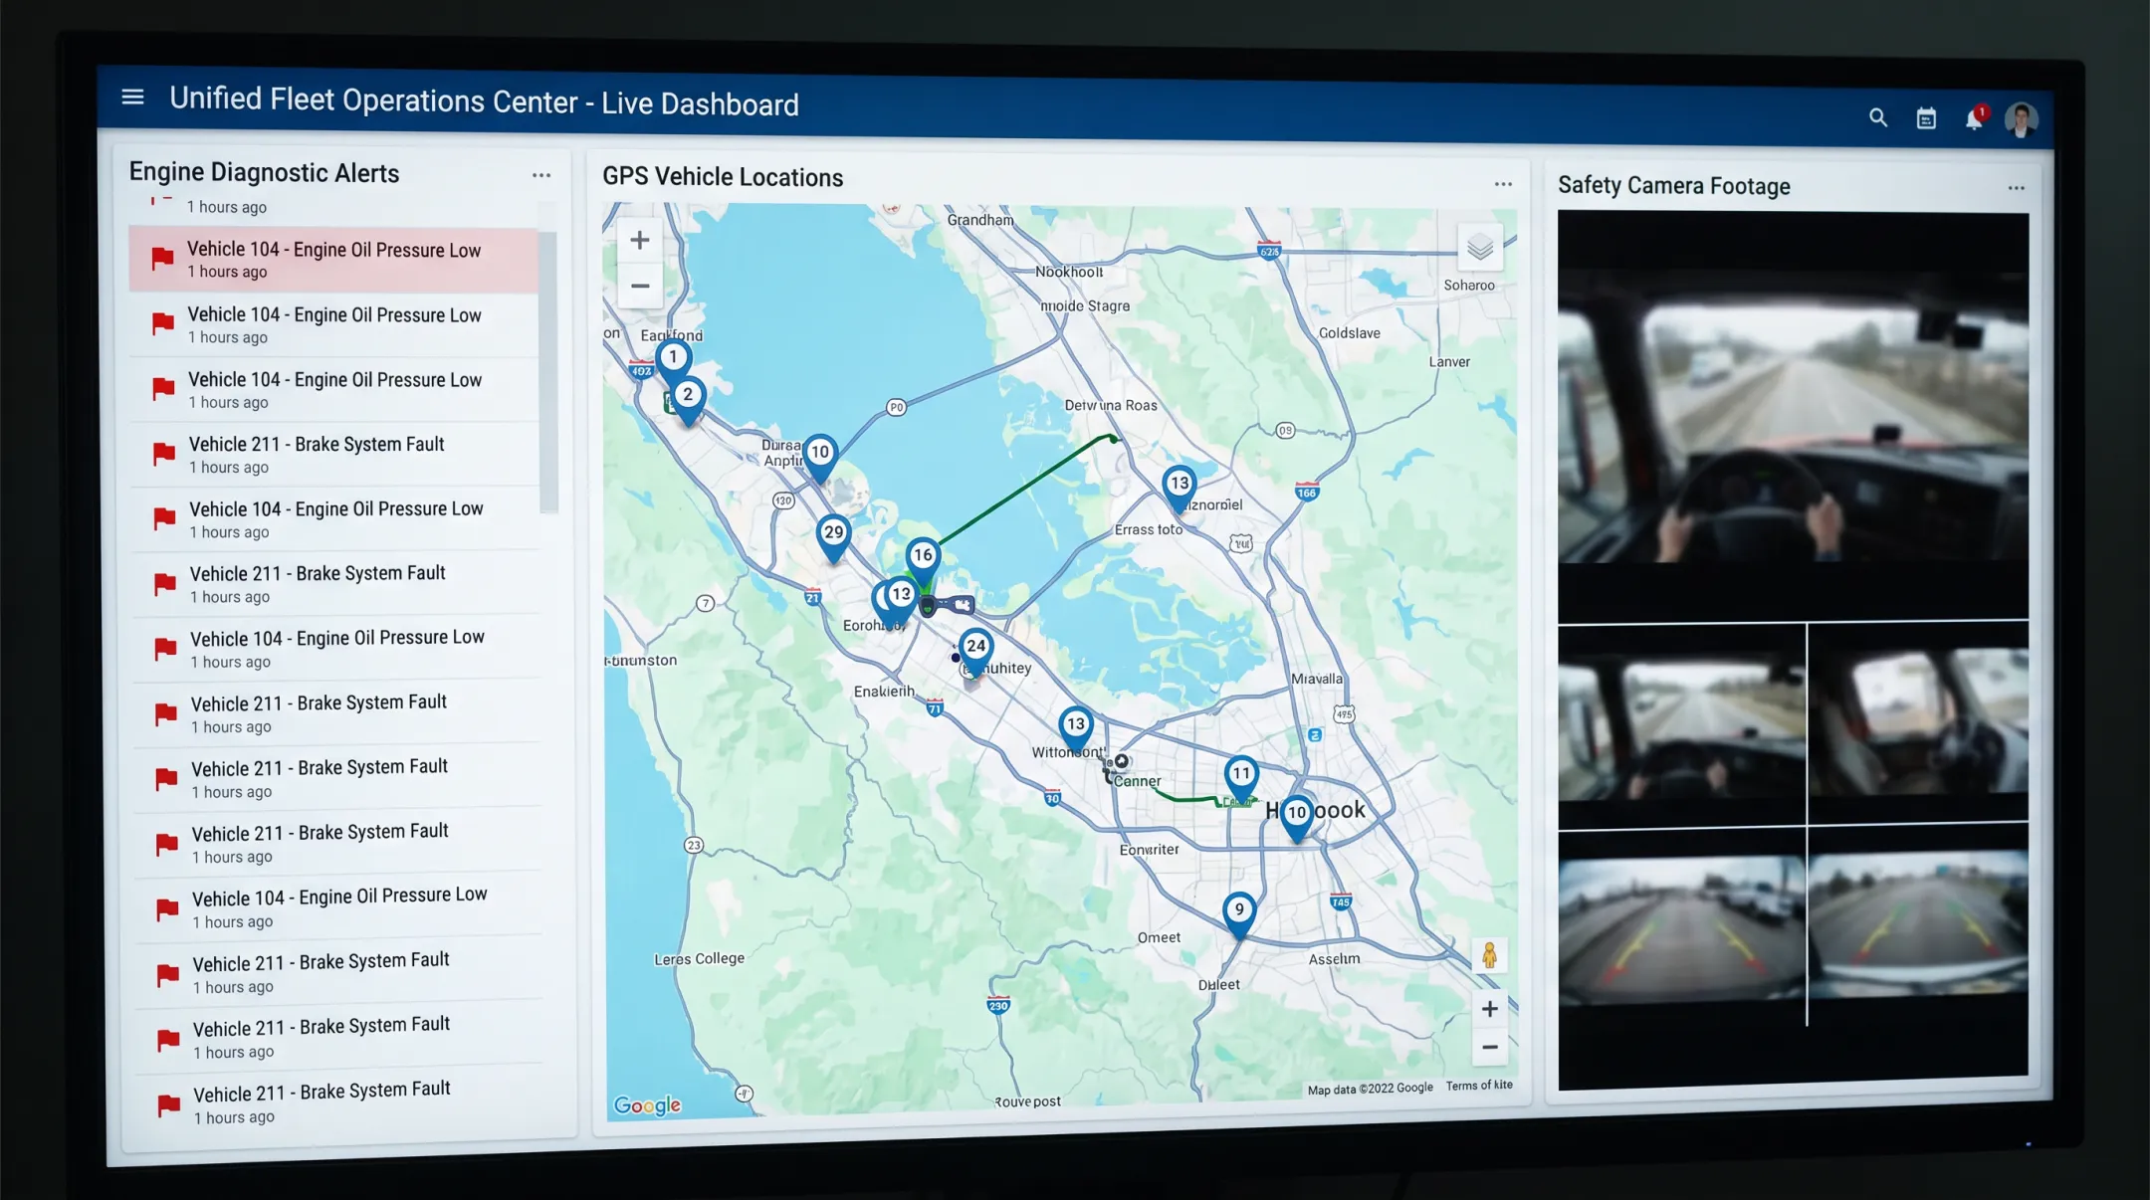
Task: Open the large main camera footage view
Action: click(1793, 416)
